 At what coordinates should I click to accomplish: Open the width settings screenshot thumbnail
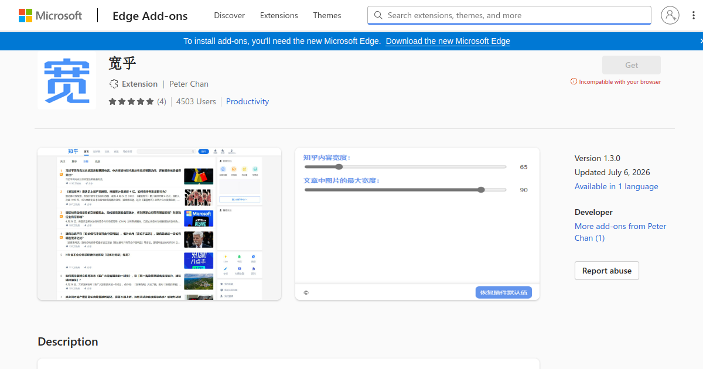click(417, 224)
